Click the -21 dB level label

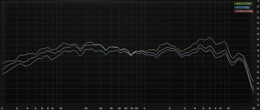coord(258,1)
